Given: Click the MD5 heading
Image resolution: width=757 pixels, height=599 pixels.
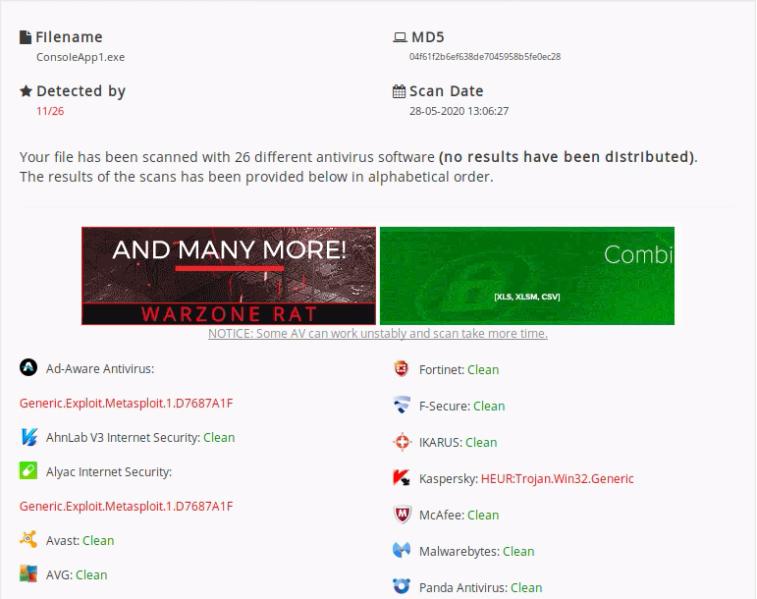Looking at the screenshot, I should [428, 37].
